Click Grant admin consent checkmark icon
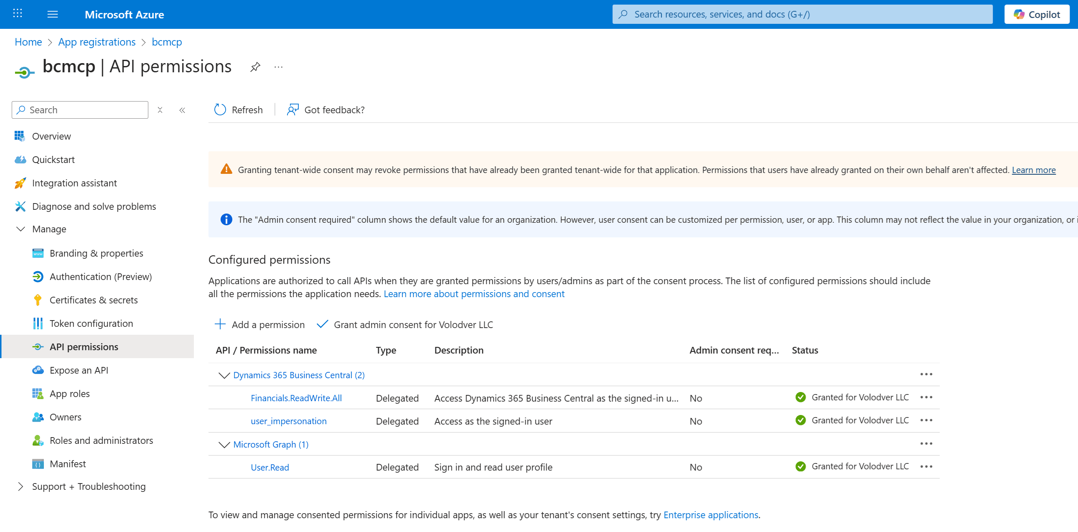The width and height of the screenshot is (1078, 532). pos(322,324)
